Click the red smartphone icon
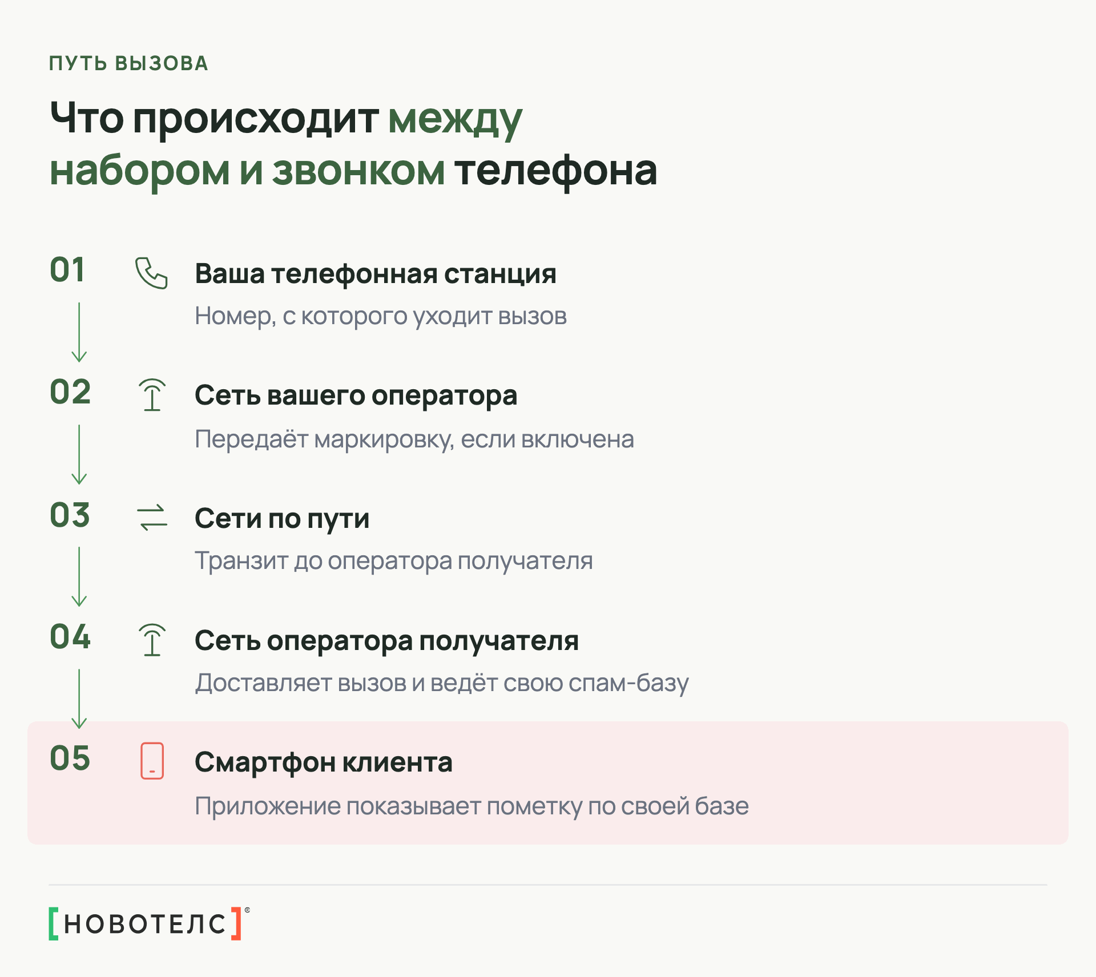 152,761
